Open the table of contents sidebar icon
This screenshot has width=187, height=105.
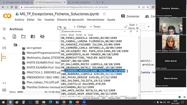[4, 29]
